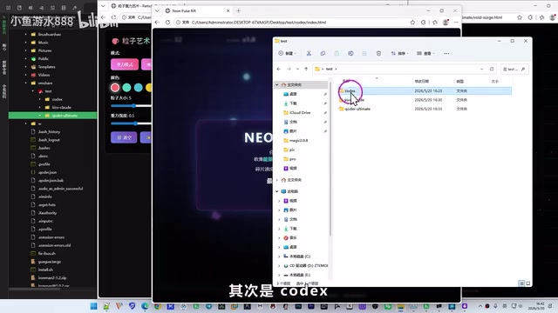Click the test breadcrumb in Explorer address bar

tap(330, 69)
